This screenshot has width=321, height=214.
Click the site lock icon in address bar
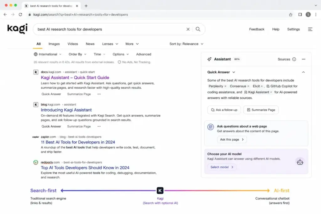(30, 14)
